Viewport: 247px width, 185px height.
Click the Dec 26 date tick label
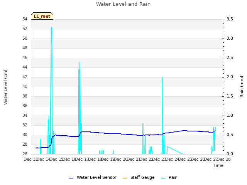tap(198, 159)
